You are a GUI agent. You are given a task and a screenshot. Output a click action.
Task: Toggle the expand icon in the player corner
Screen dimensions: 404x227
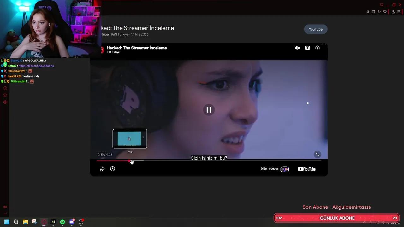pos(317,154)
